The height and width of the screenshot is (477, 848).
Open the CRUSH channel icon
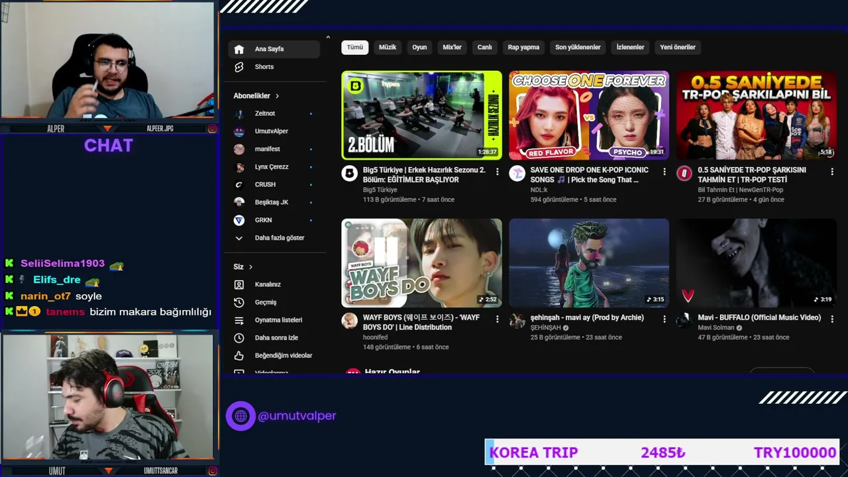pyautogui.click(x=239, y=184)
